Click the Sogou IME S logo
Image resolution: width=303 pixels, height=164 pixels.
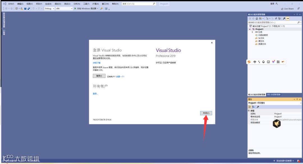(249, 62)
